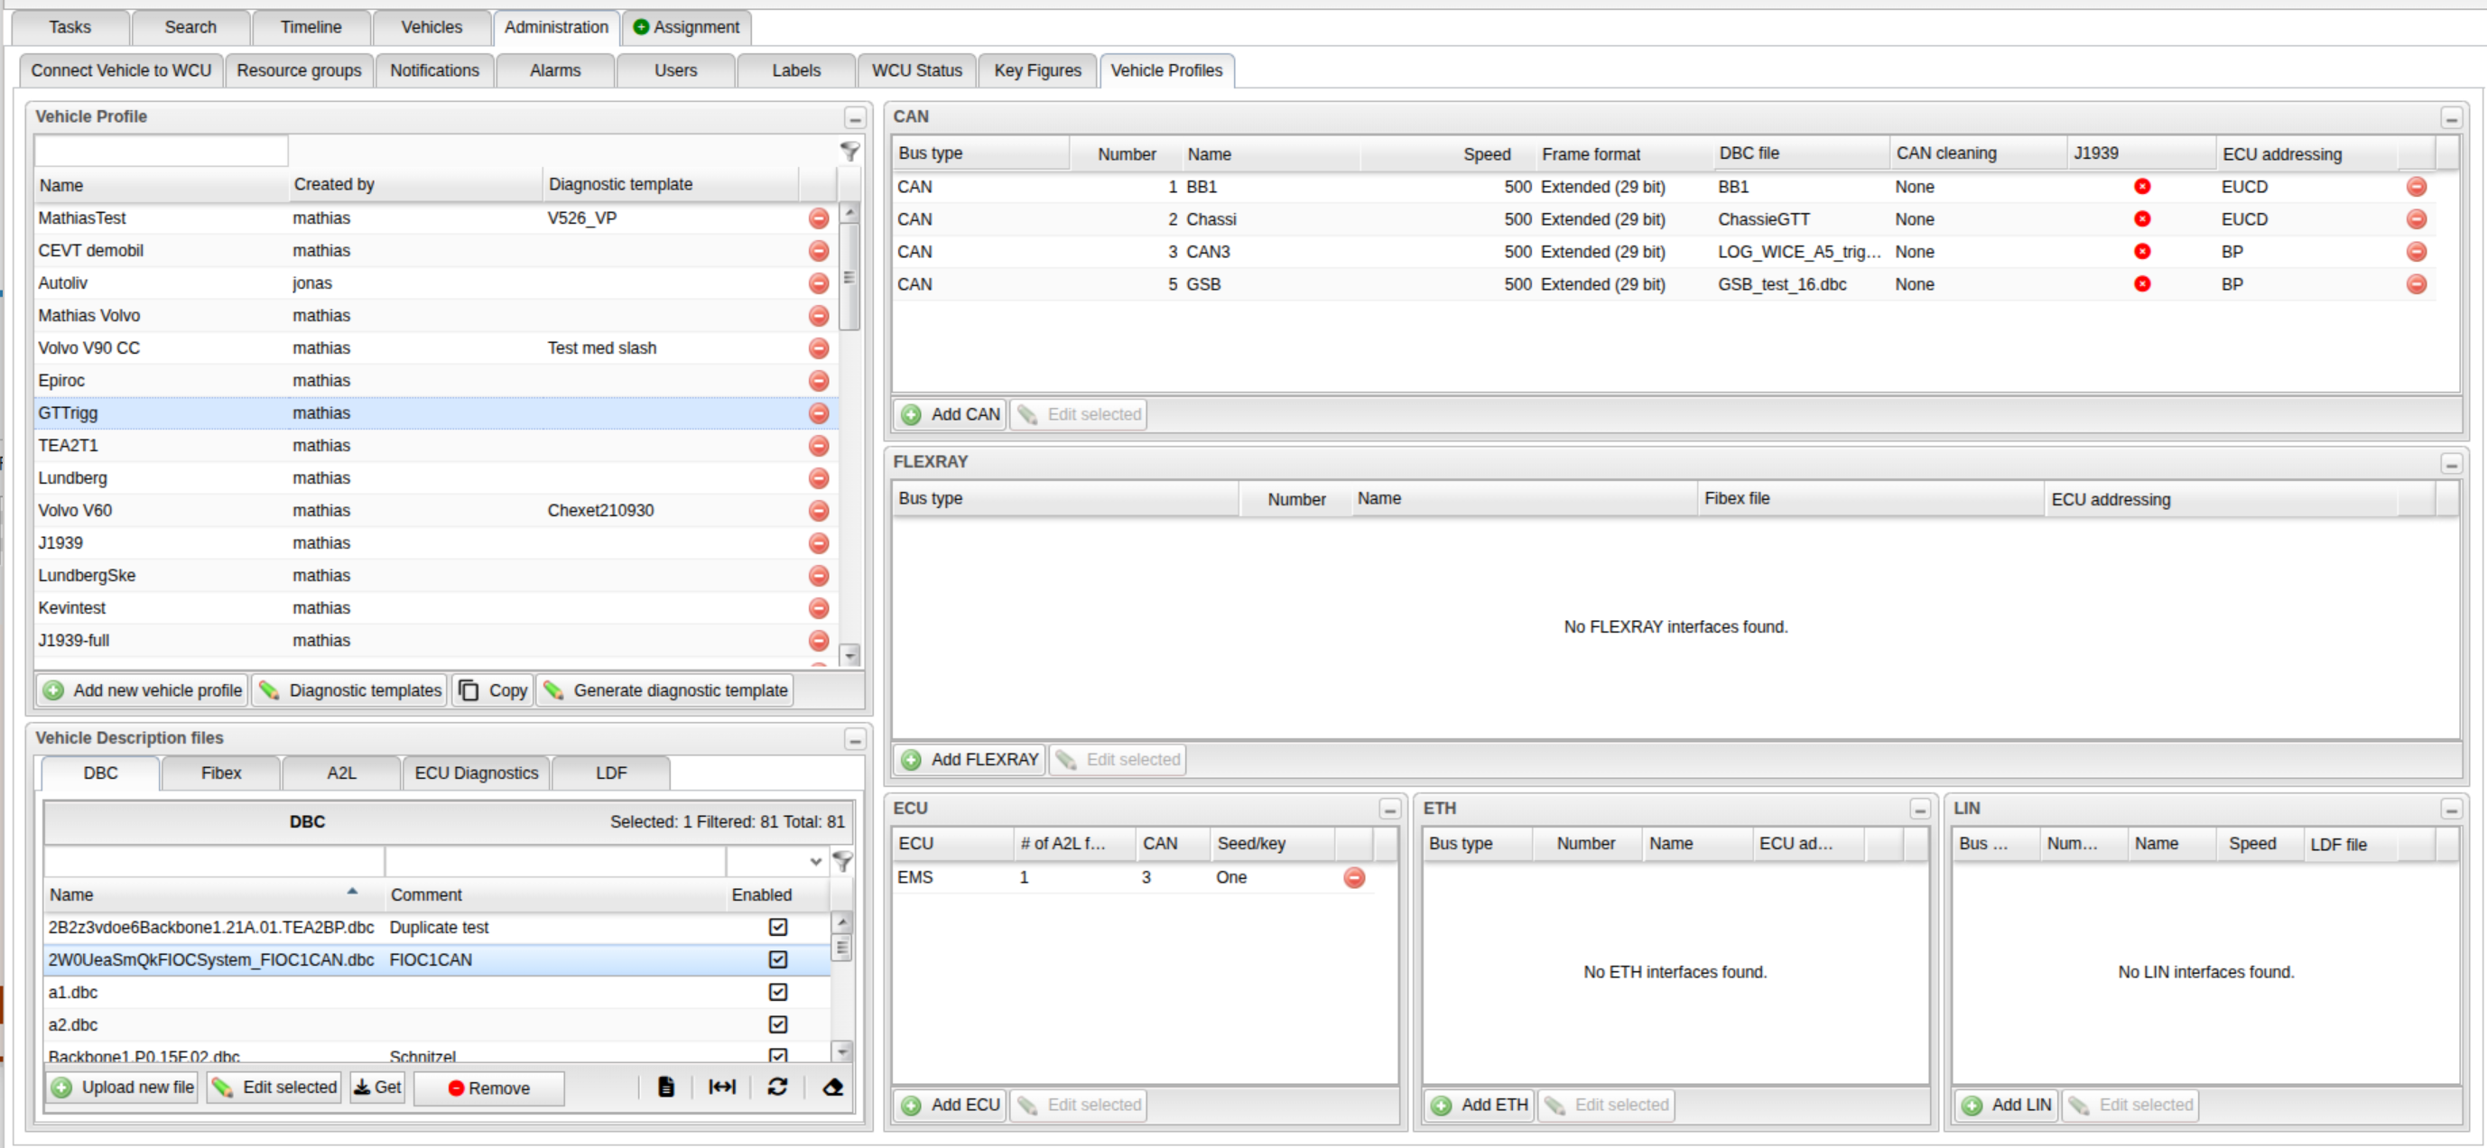Collapse the FLEXRAY panel
Screen dimensions: 2487x1148
[2451, 465]
